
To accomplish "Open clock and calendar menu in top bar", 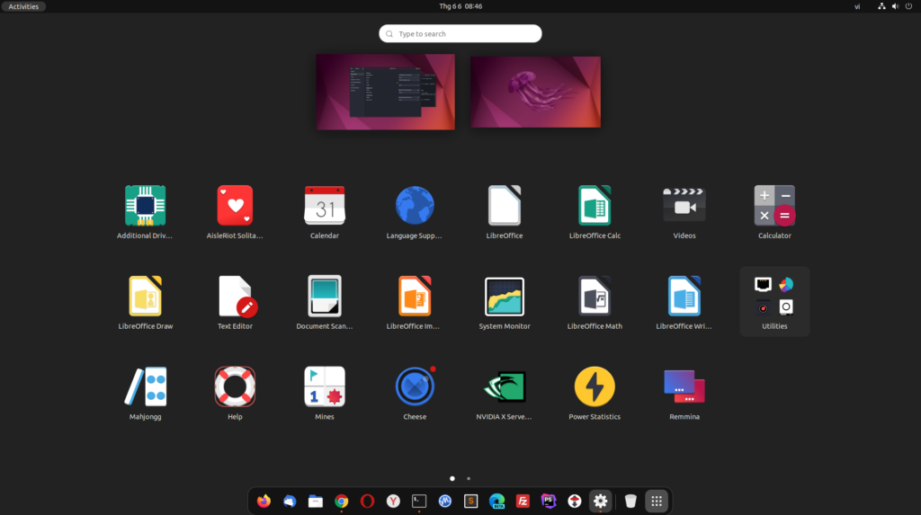I will 460,6.
